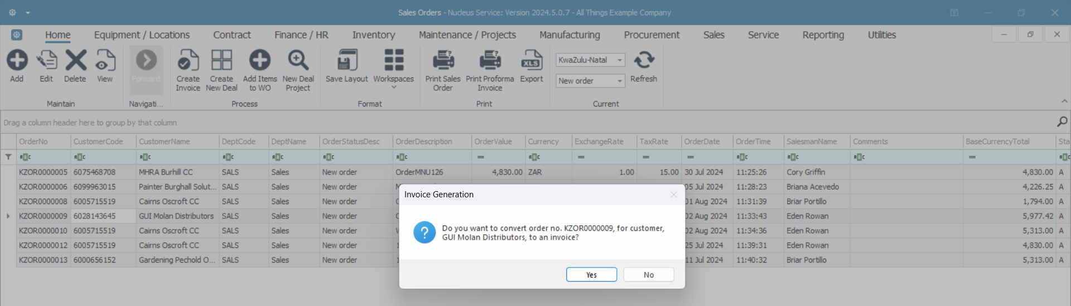Collapse the ribbon with the chevron
1071x306 pixels.
pyautogui.click(x=1064, y=101)
